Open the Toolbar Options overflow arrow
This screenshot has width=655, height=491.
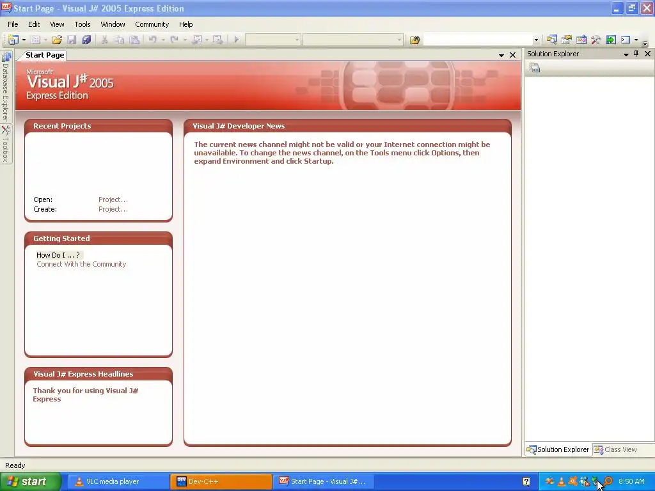click(645, 43)
